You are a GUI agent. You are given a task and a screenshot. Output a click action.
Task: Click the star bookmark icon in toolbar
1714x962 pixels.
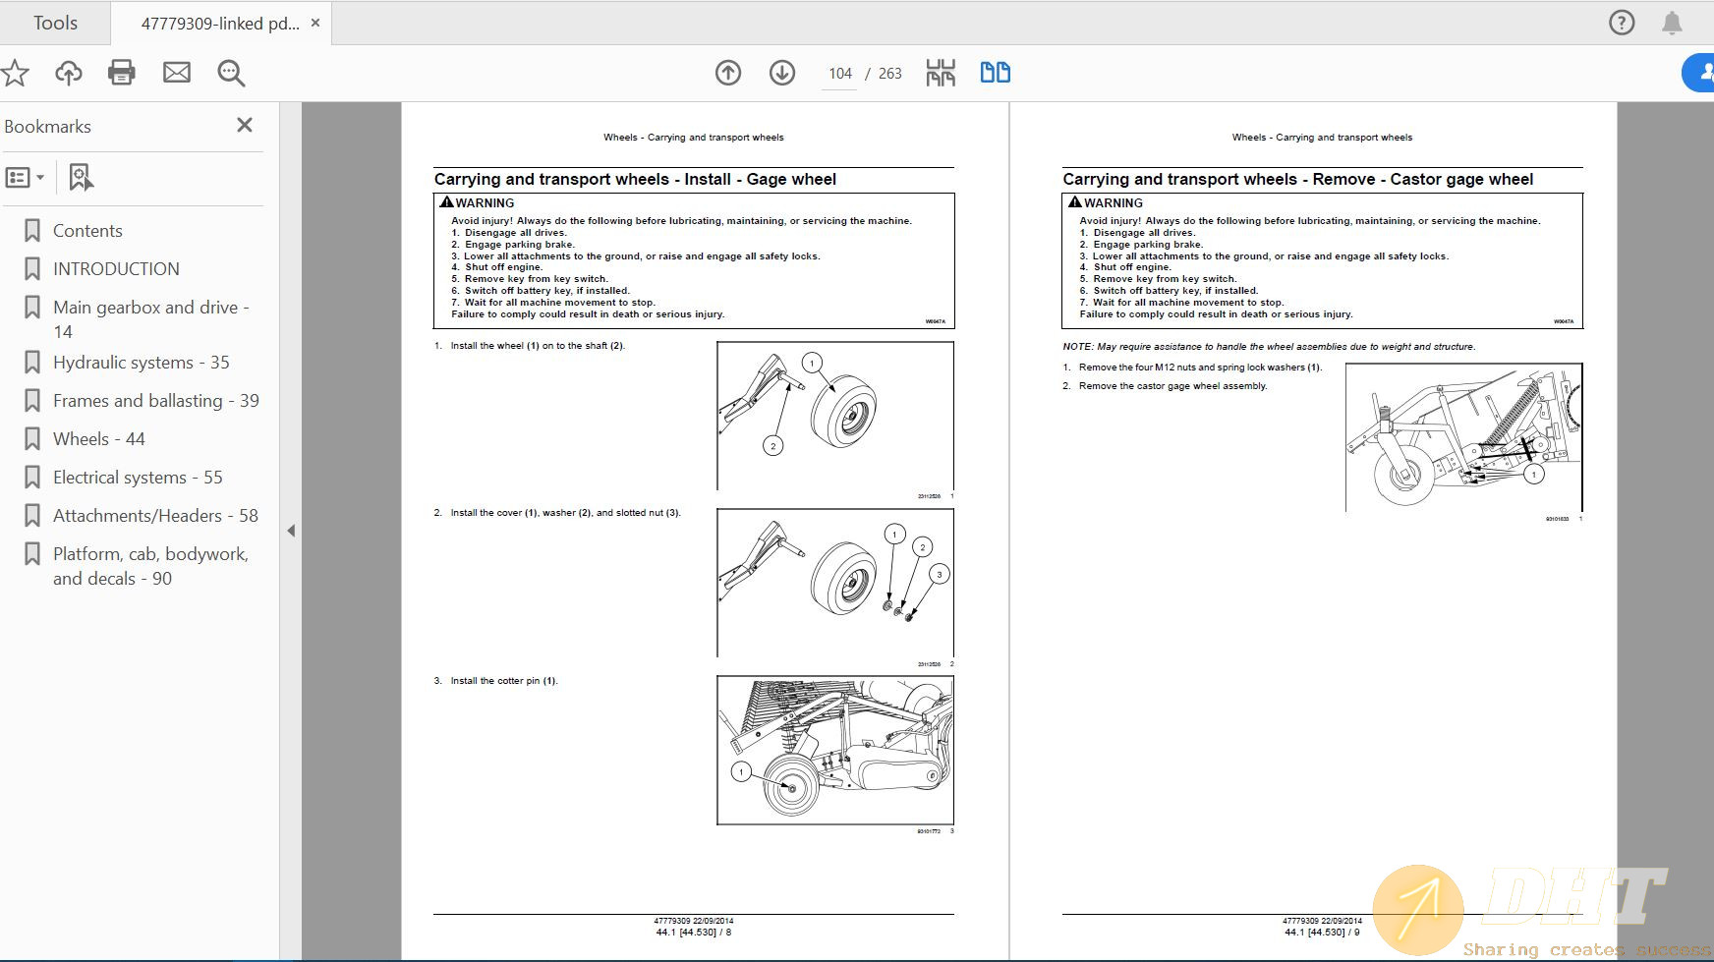tap(15, 73)
